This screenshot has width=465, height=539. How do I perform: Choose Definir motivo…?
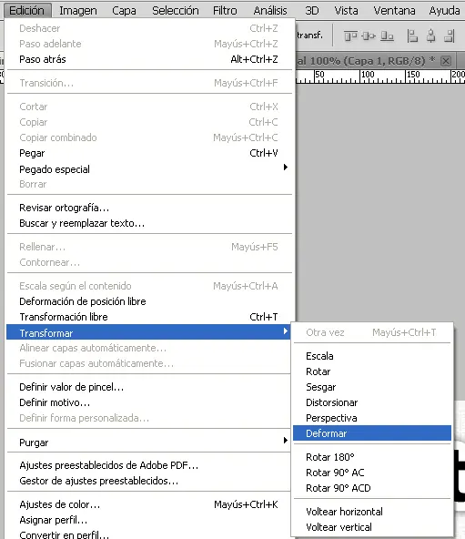149,402
